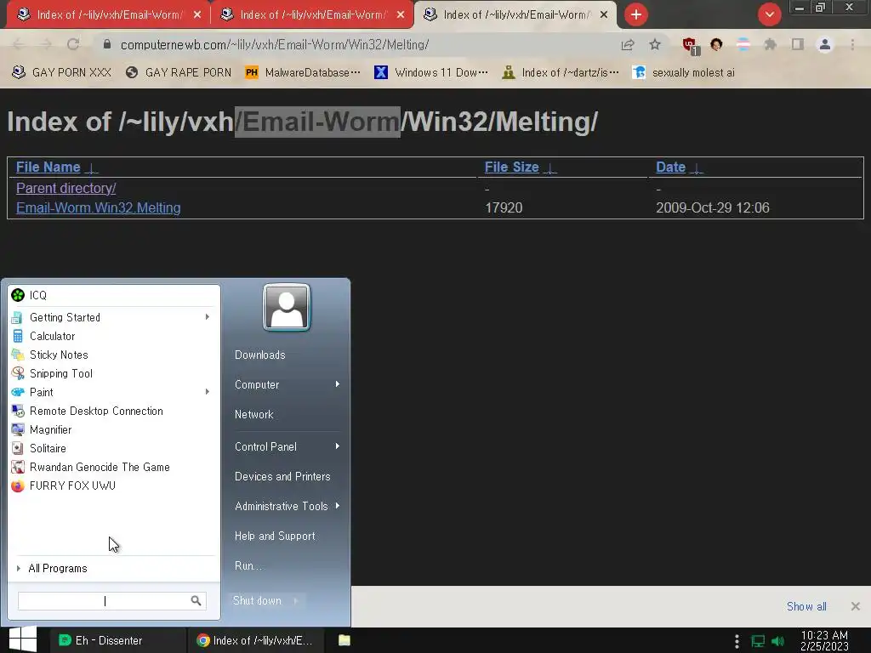Click the network monitor tray icon
Image resolution: width=871 pixels, height=653 pixels.
[x=758, y=641]
